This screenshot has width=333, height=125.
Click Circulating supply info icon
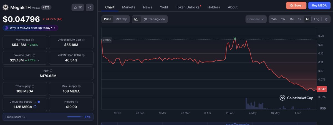pyautogui.click(x=35, y=102)
